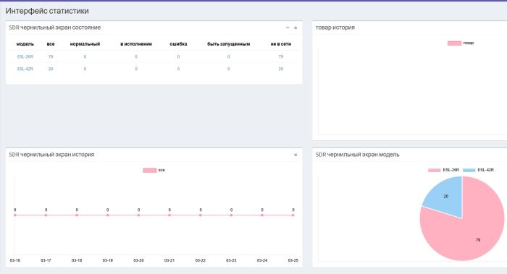Click the все column header
The width and height of the screenshot is (507, 274).
51,44
